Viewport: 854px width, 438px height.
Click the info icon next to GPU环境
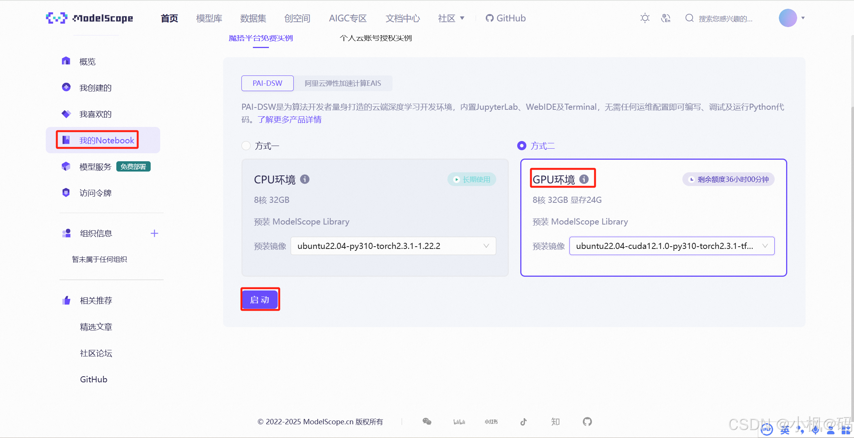584,179
